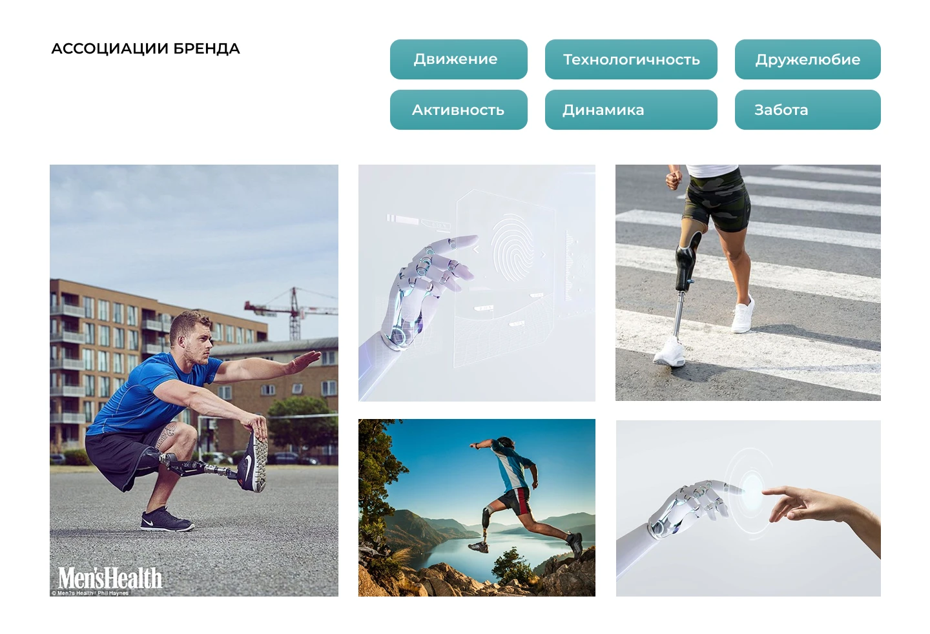The width and height of the screenshot is (930, 634).
Task: Open the robotic hand fingerprint image
Action: click(477, 283)
